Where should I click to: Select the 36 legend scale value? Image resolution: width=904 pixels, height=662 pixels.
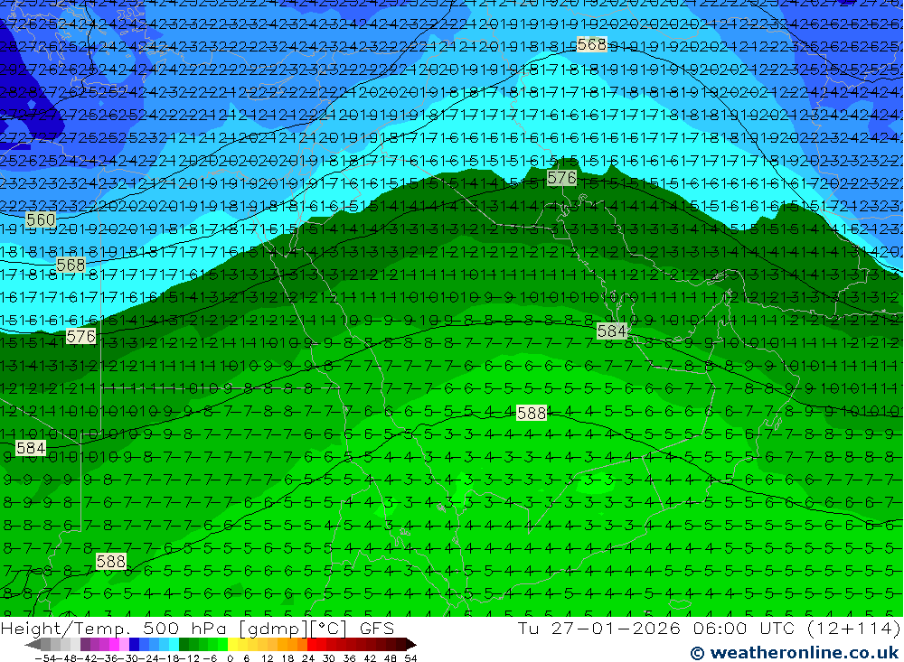tap(349, 658)
